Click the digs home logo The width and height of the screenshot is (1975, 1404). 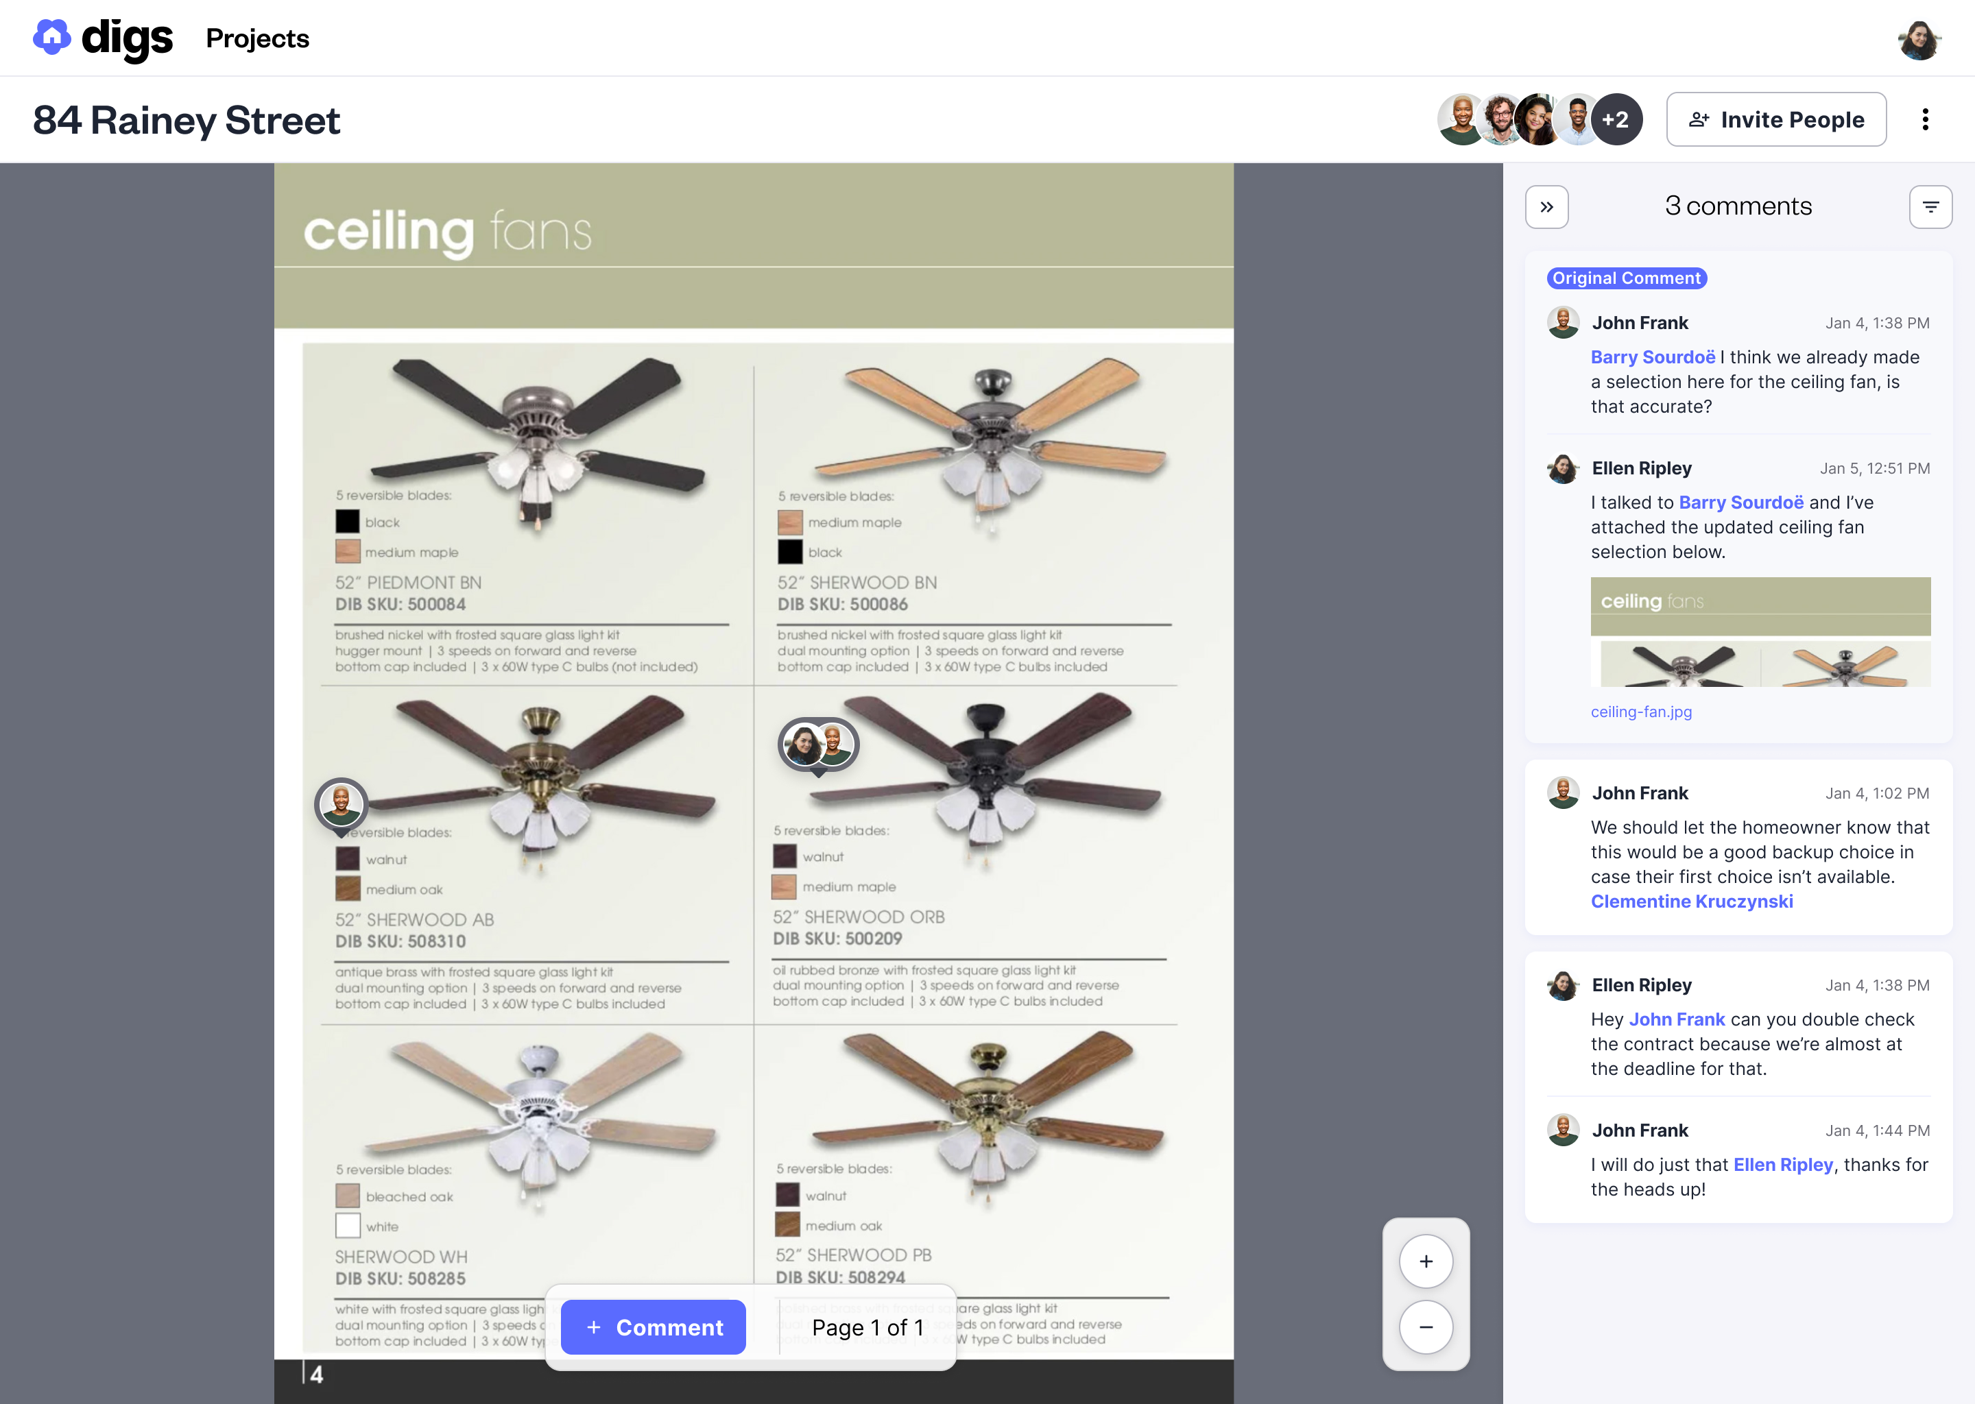click(x=102, y=37)
